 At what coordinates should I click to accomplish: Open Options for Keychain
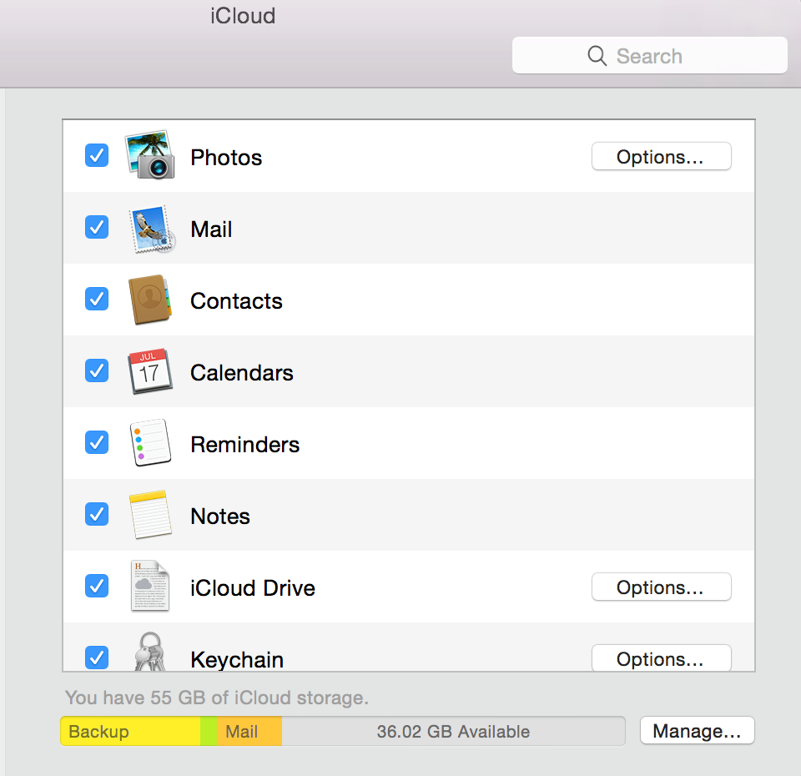[661, 658]
